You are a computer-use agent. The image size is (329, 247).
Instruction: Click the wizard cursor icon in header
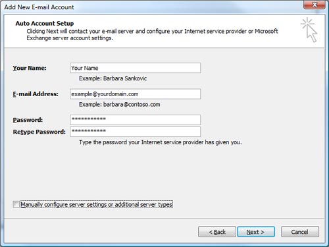(309, 30)
